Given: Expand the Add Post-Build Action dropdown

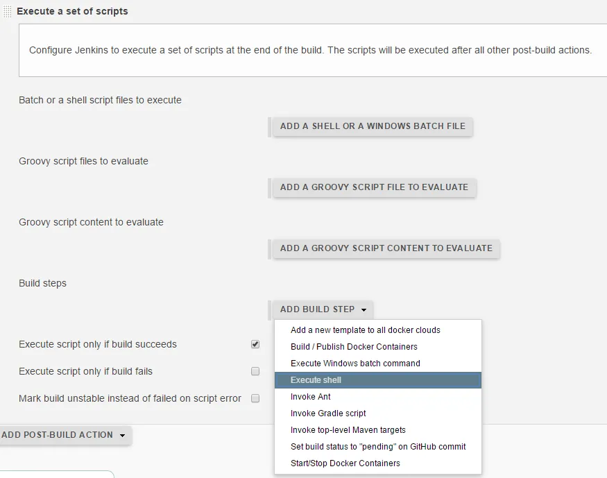Looking at the screenshot, I should point(64,435).
